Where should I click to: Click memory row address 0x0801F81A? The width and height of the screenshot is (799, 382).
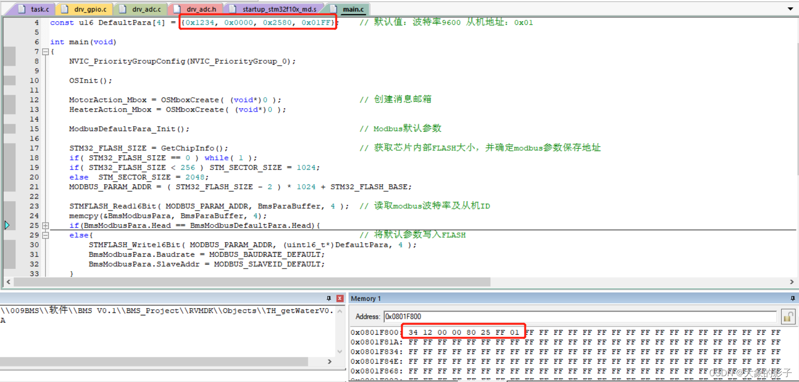[x=377, y=342]
